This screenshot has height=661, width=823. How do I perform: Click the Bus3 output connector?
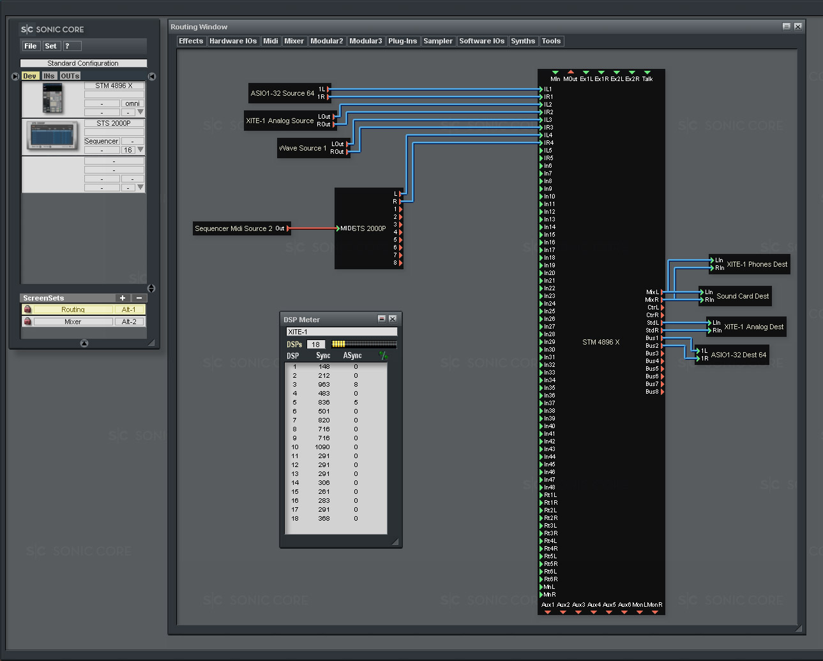[x=663, y=353]
